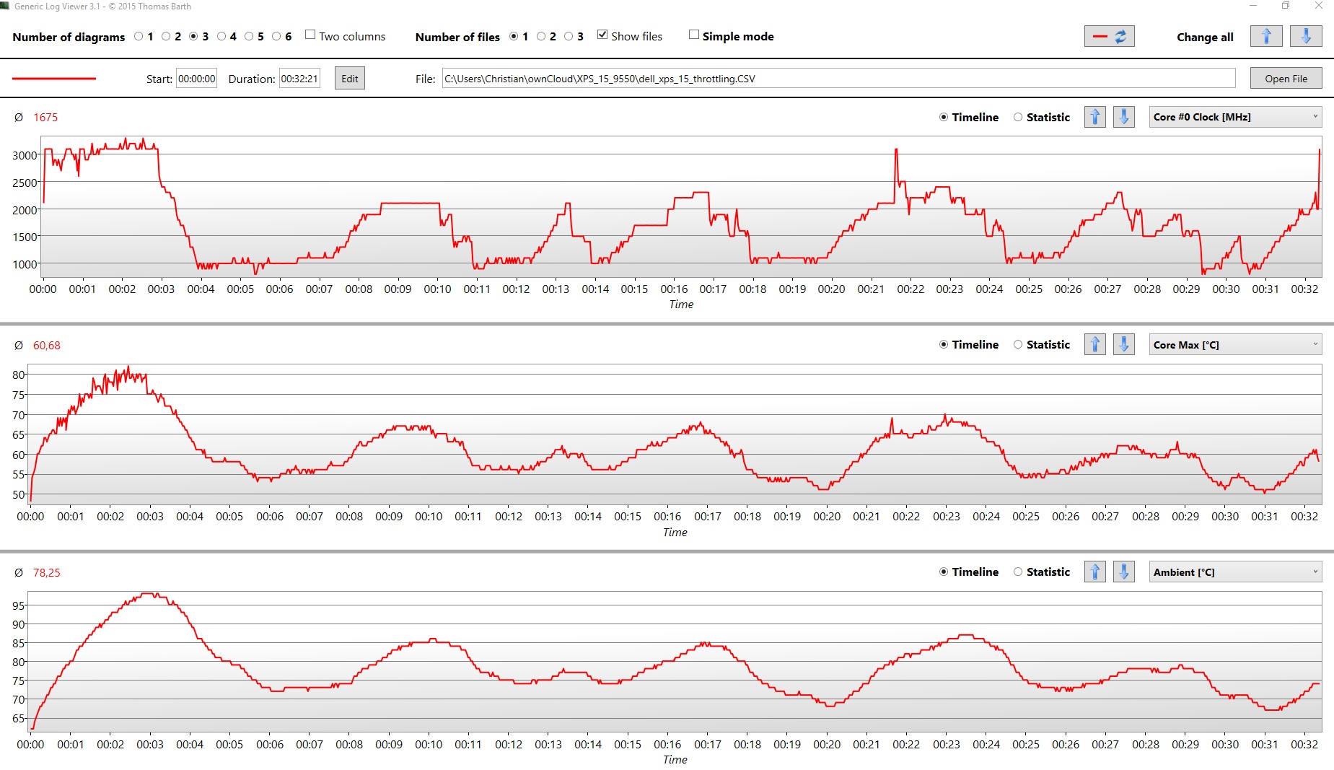This screenshot has width=1334, height=770.
Task: Click the Open File button
Action: point(1286,79)
